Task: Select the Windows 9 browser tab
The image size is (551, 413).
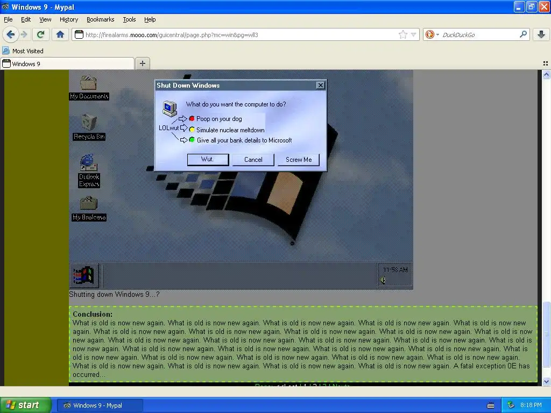Action: (67, 63)
